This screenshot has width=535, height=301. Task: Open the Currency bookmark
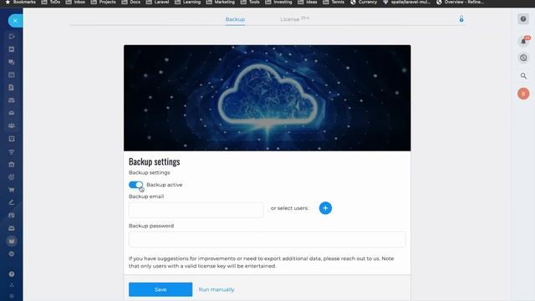tap(364, 2)
